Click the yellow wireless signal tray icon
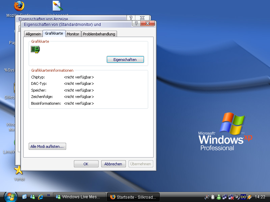Image resolution: width=270 pixels, height=202 pixels. coord(243,197)
